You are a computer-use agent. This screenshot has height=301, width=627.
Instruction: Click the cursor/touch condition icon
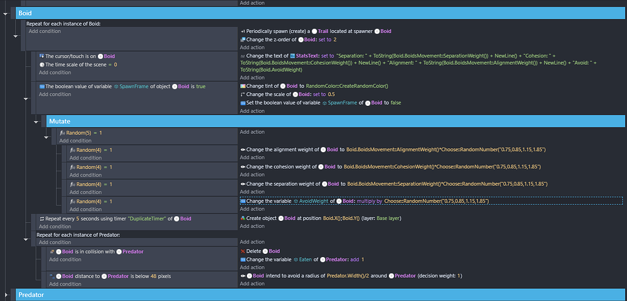(x=42, y=56)
